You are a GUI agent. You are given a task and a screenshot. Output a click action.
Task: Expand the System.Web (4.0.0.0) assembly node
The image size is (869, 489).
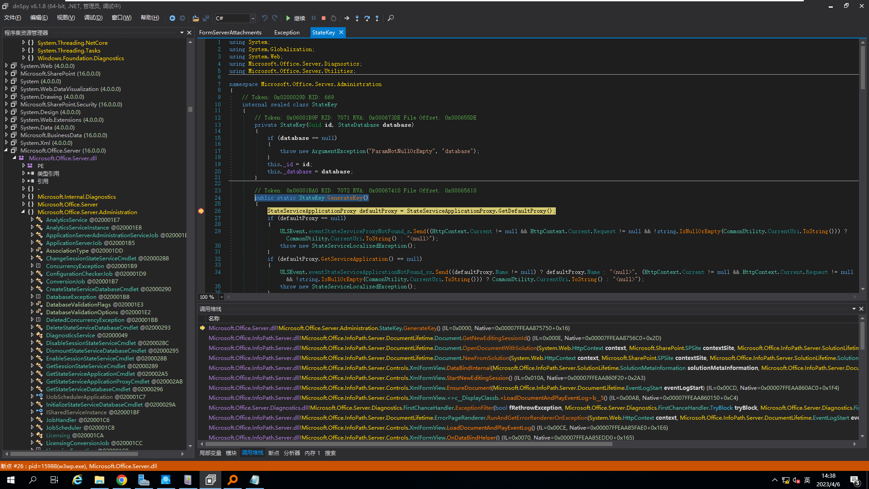(x=6, y=66)
